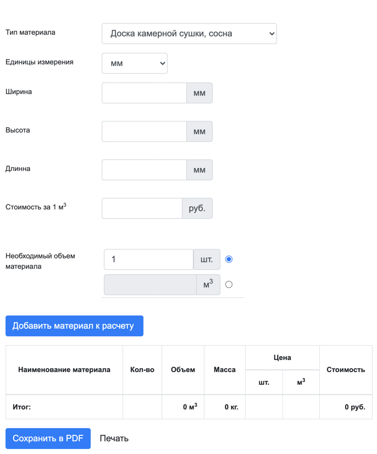Expand the measurement units dropdown
Screen dimensions: 377x454
pyautogui.click(x=135, y=63)
